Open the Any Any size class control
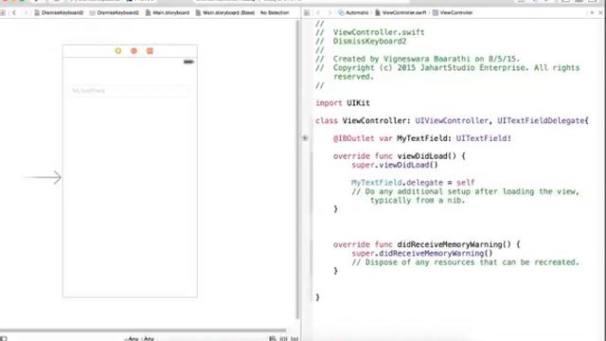606x341 pixels. tap(139, 339)
